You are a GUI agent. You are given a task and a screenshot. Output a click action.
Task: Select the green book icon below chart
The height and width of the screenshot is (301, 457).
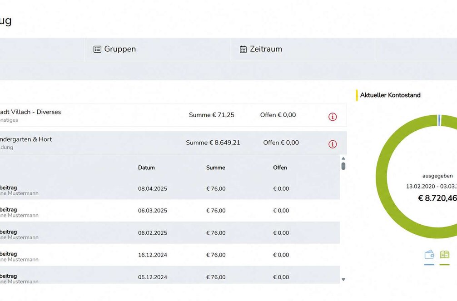click(x=444, y=254)
